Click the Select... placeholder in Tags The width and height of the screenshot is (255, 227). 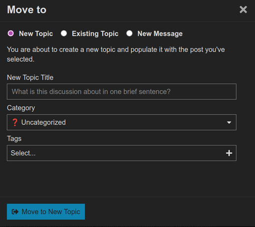point(23,153)
